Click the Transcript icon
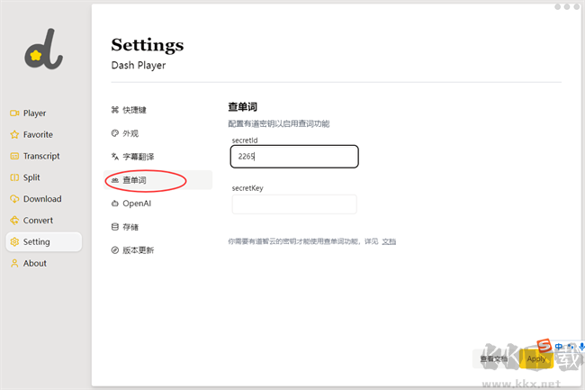 coord(14,156)
